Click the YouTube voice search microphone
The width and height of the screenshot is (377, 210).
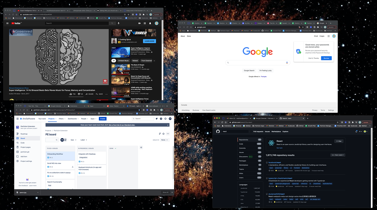[x=119, y=23]
